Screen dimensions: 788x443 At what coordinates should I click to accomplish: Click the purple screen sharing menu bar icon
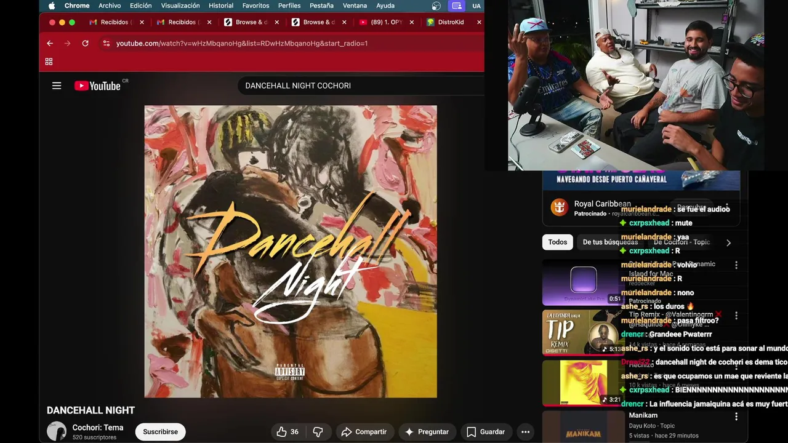pos(457,6)
